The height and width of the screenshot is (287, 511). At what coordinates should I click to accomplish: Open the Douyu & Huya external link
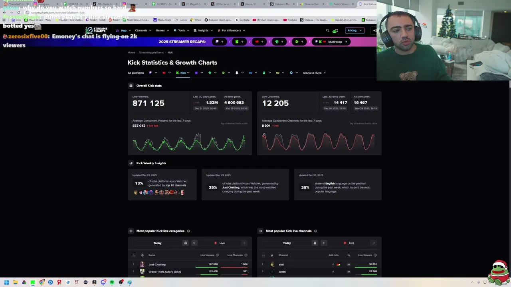(x=314, y=73)
